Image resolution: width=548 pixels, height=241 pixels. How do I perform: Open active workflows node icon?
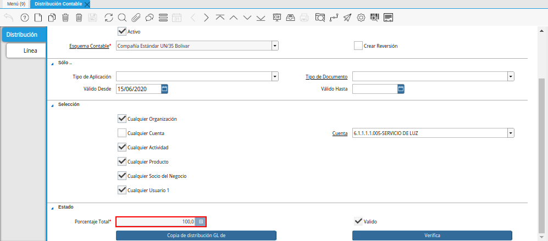[x=334, y=18]
